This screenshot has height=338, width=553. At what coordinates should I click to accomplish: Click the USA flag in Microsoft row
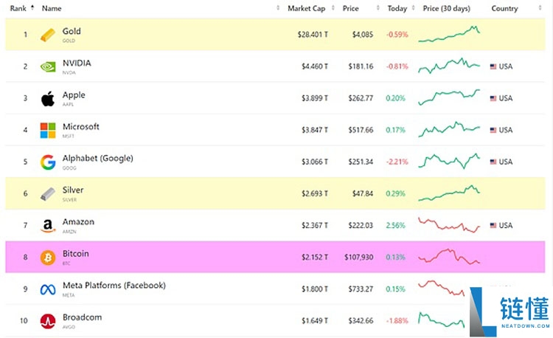(x=493, y=130)
